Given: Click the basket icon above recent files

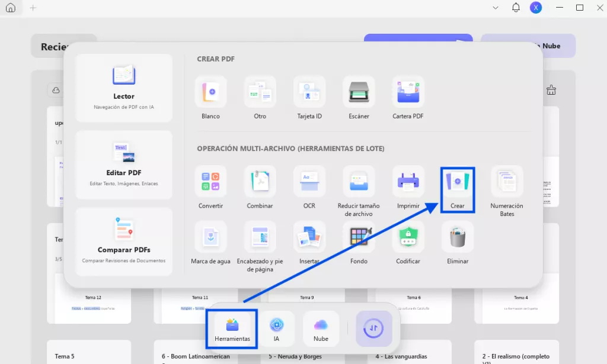Looking at the screenshot, I should (551, 91).
